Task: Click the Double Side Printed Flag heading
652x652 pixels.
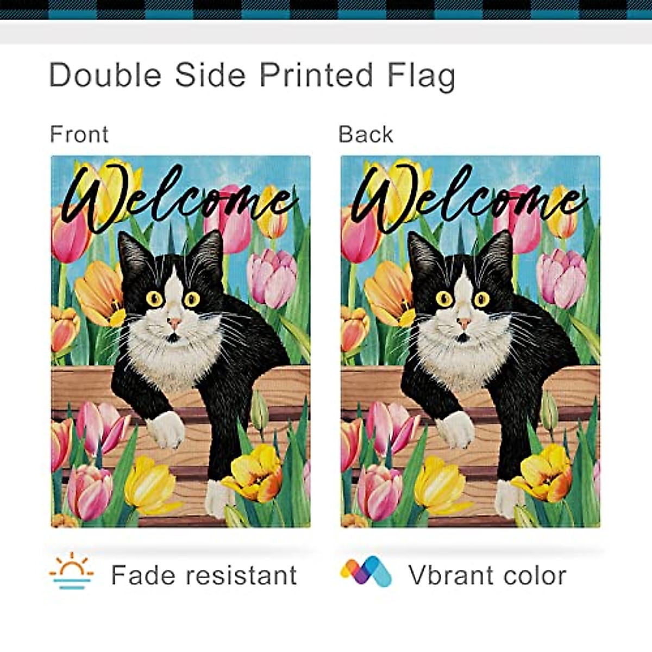Action: pos(252,75)
